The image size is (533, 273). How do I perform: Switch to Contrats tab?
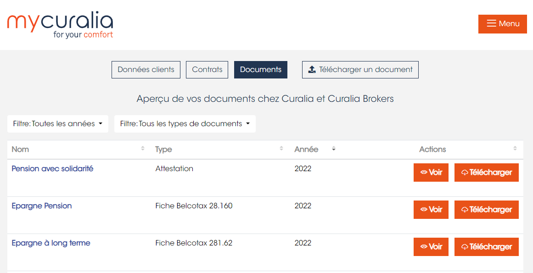point(207,70)
